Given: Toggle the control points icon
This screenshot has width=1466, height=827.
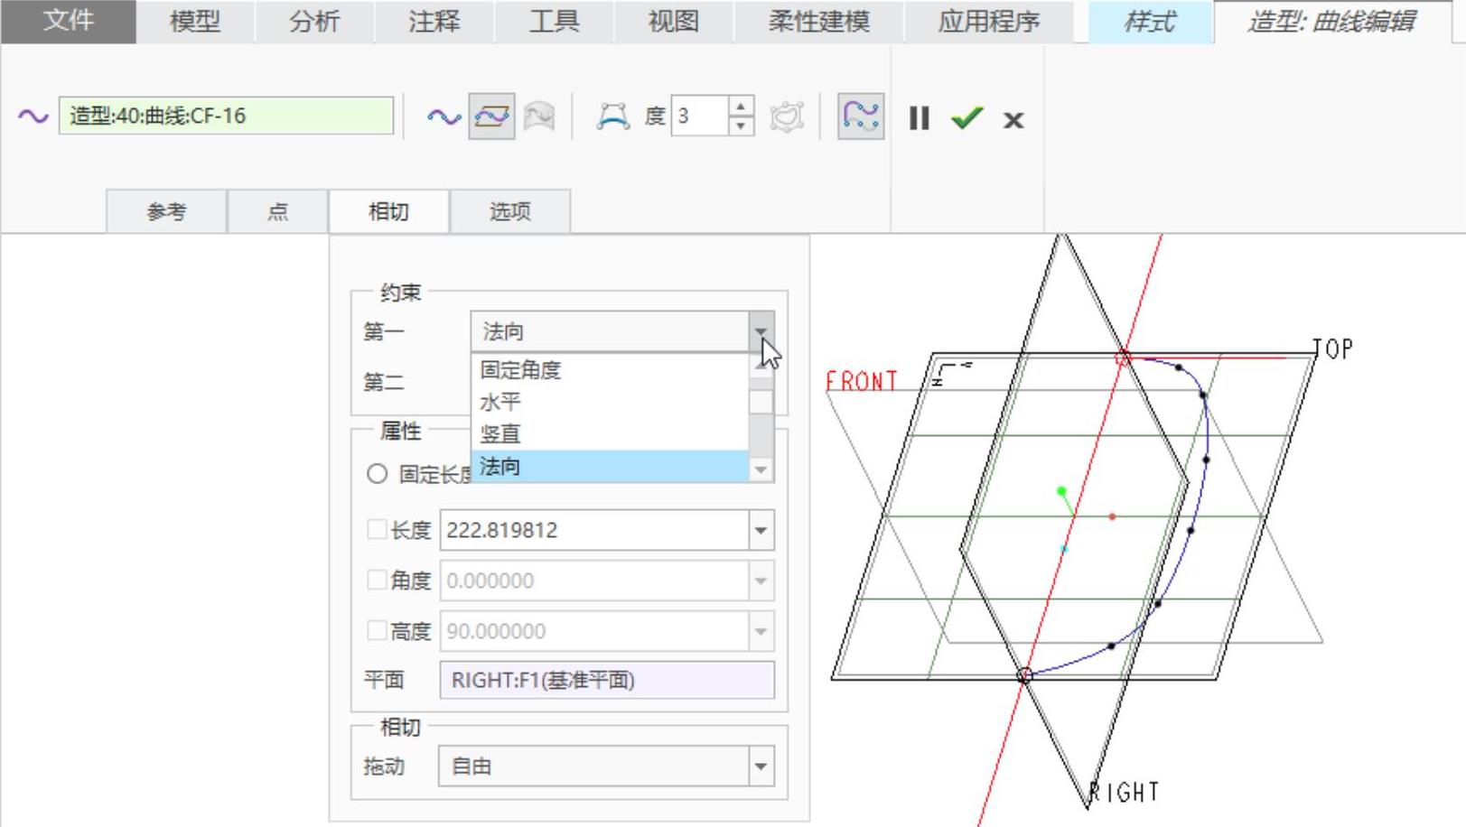Looking at the screenshot, I should point(612,116).
